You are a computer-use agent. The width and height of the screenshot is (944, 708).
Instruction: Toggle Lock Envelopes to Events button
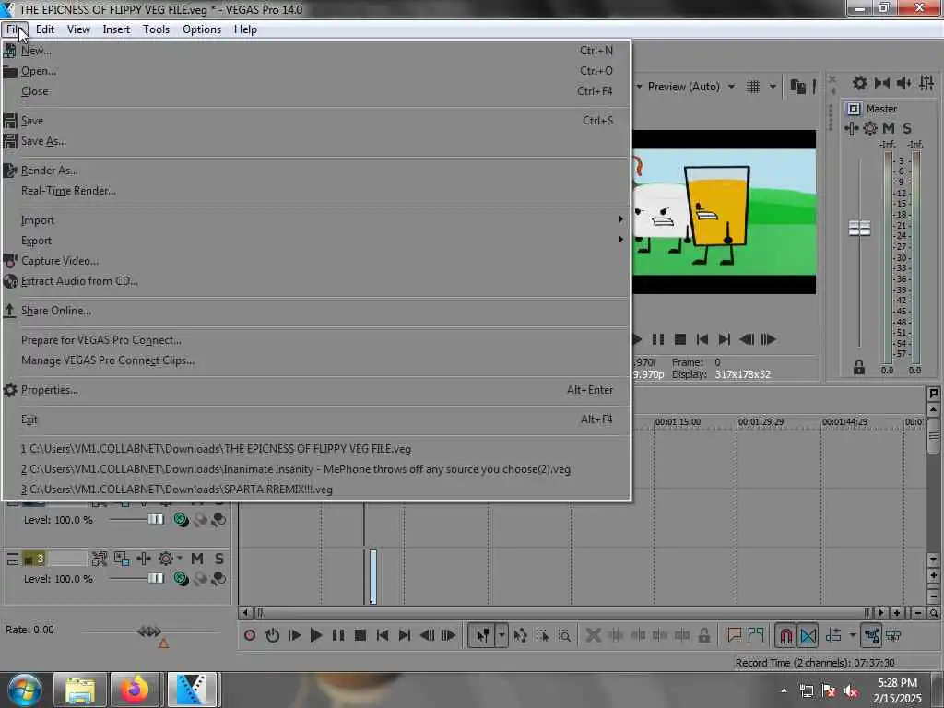click(871, 636)
